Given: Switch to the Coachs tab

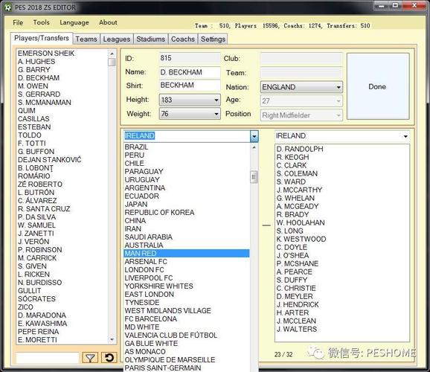Looking at the screenshot, I should (183, 39).
